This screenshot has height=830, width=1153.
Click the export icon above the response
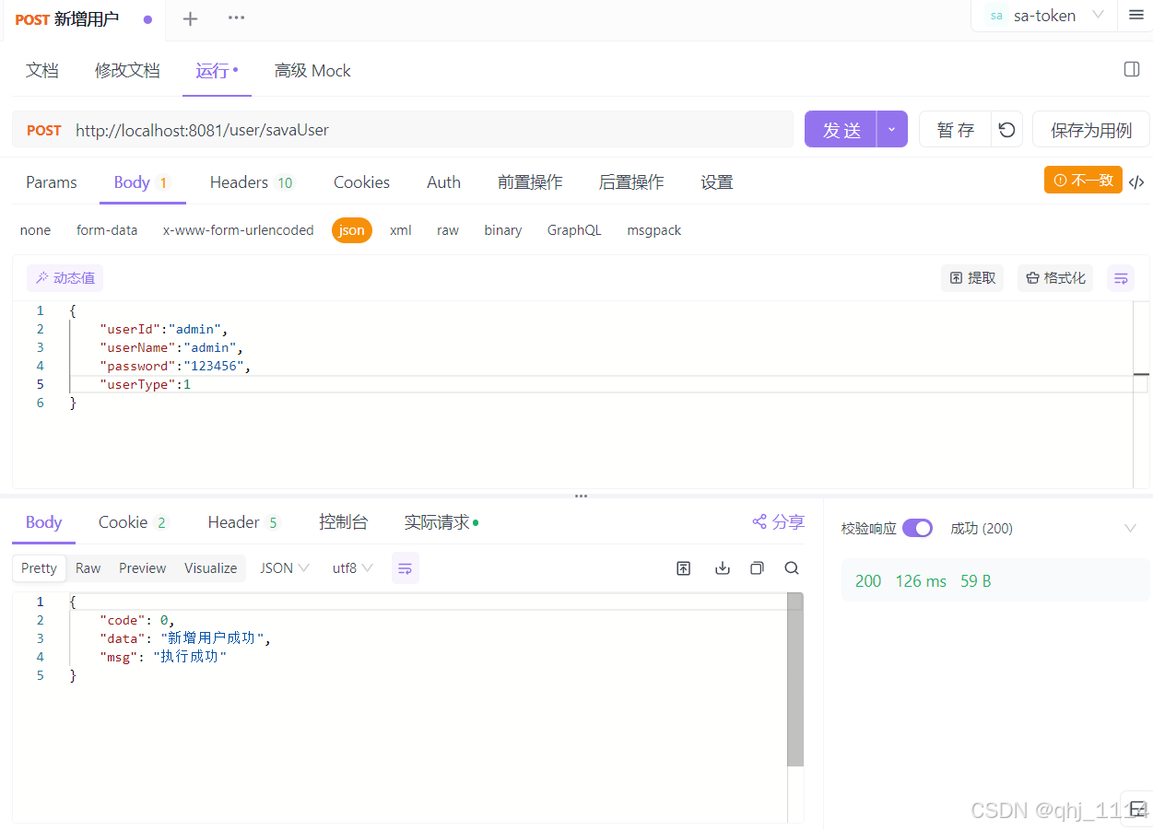pyautogui.click(x=683, y=567)
